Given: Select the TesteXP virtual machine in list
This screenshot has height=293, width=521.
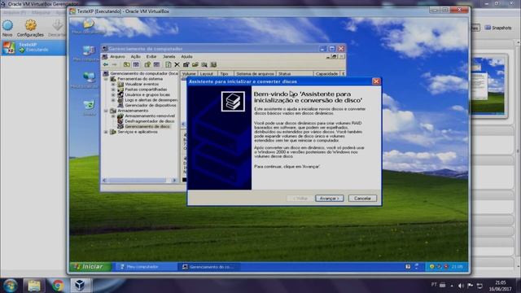Looking at the screenshot, I should 33,47.
